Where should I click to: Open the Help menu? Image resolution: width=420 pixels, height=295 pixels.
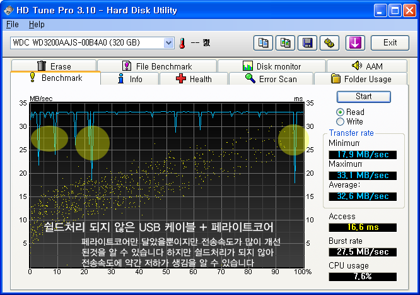(37, 25)
